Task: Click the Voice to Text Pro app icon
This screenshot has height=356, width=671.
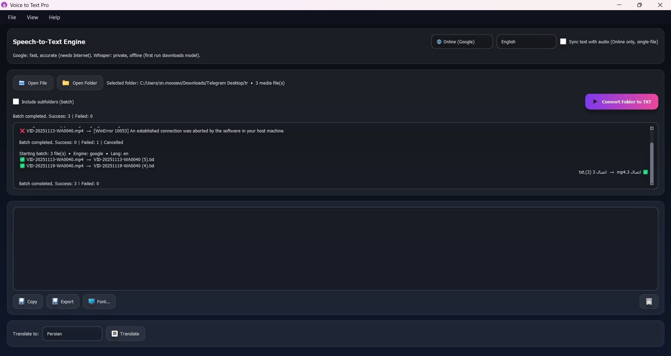Action: (x=4, y=5)
